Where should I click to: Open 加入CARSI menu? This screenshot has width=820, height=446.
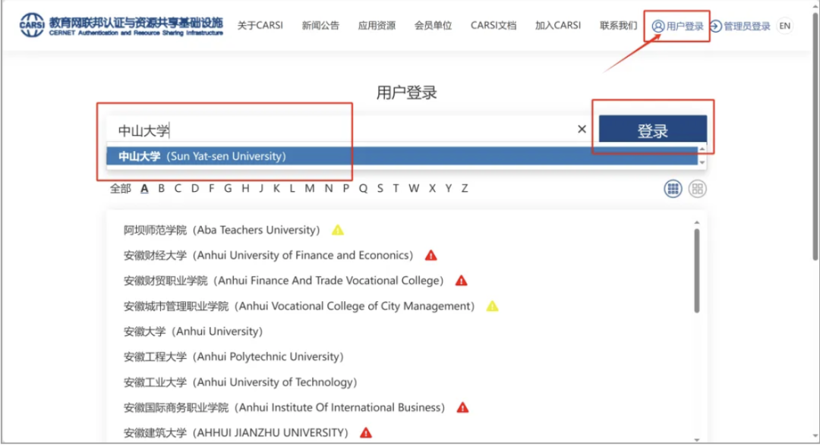558,26
